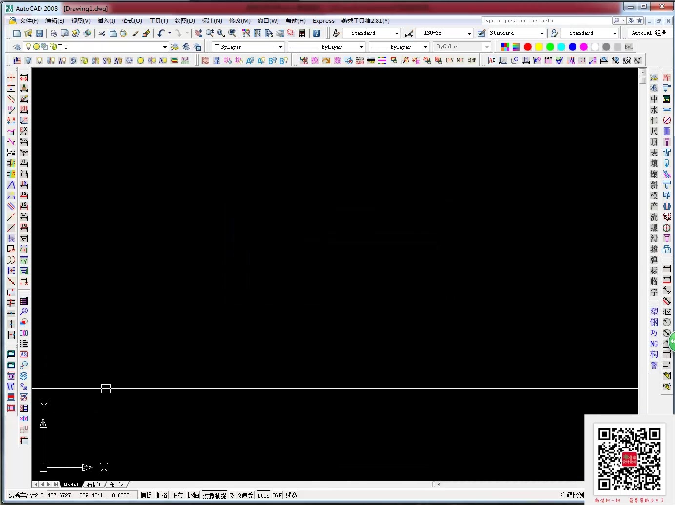Toggle 对象追踪 object tracking in status bar
This screenshot has height=505, width=675.
tap(242, 495)
